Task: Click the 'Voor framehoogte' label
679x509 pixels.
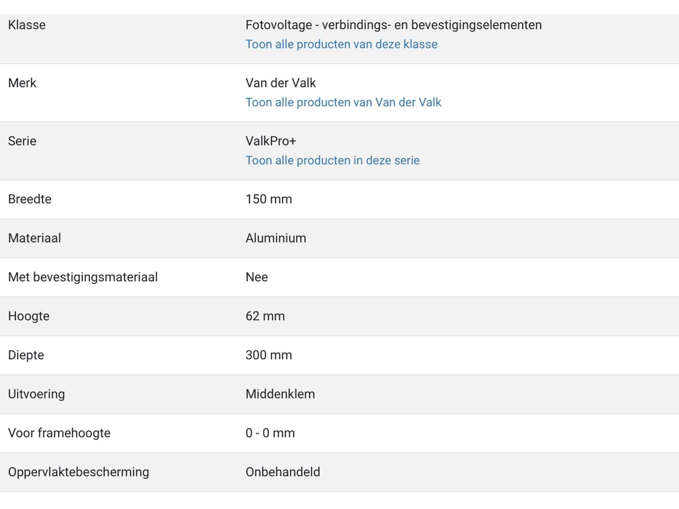Action: [59, 433]
